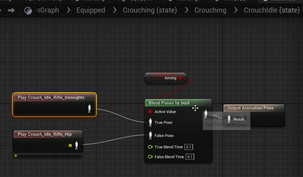This screenshot has width=303, height=177.
Task: Click the True Pose input pin
Action: (x=150, y=122)
